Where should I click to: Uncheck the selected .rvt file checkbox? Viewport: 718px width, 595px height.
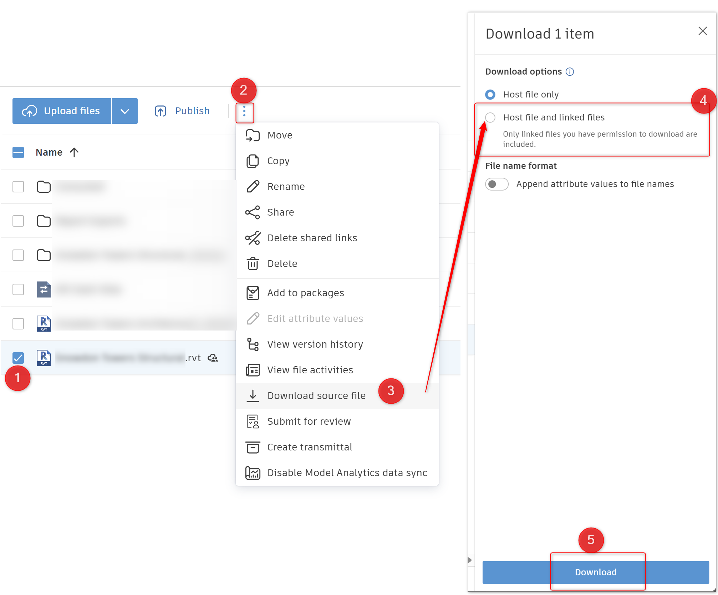tap(18, 358)
